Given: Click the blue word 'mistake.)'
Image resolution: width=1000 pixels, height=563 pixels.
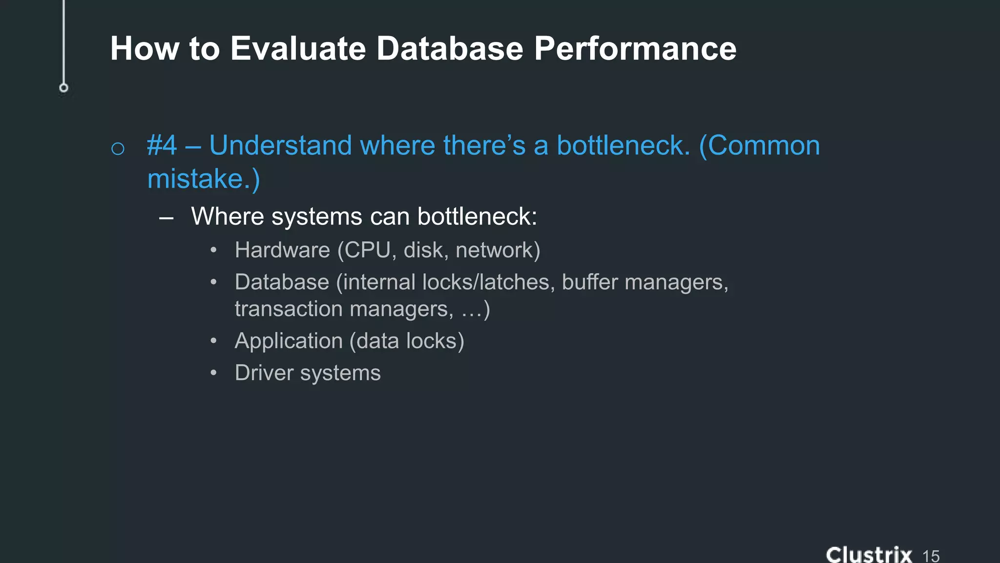Looking at the screenshot, I should (x=204, y=179).
